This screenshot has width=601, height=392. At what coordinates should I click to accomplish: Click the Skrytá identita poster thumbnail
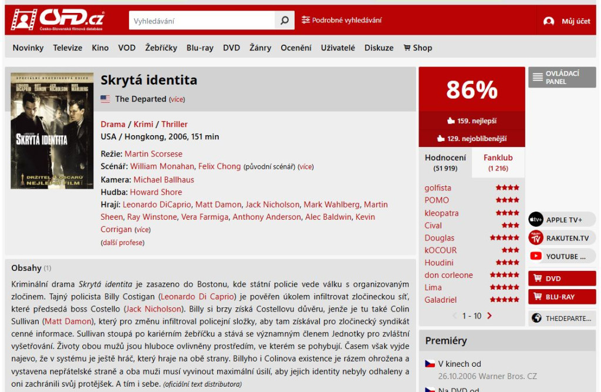[52, 130]
